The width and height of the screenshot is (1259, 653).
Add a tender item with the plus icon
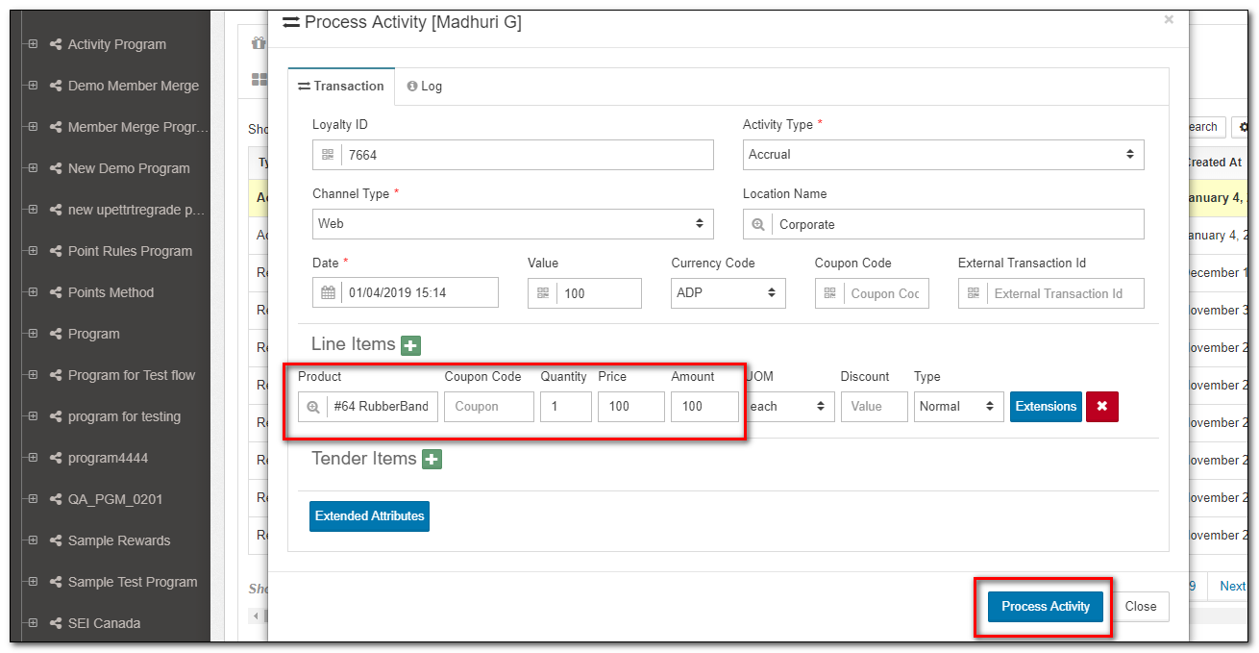click(432, 460)
